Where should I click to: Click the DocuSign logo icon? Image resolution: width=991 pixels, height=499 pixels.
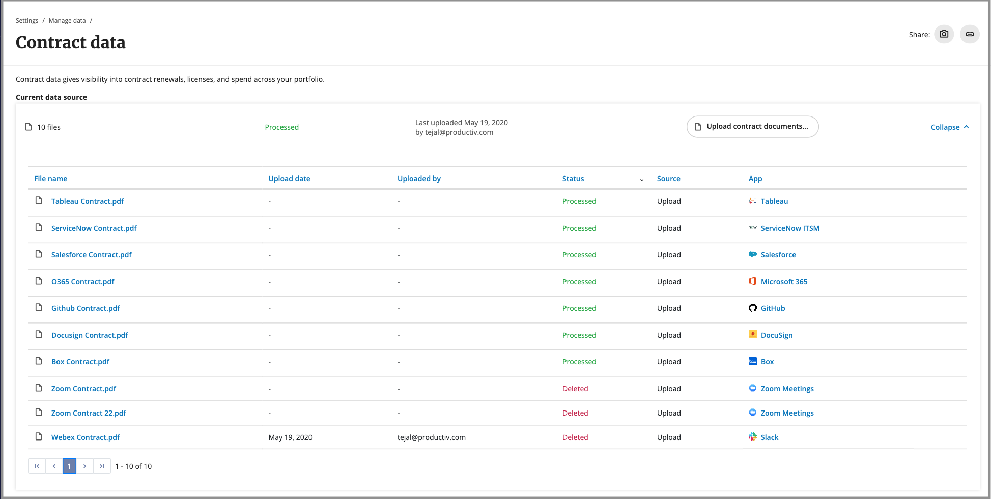[752, 335]
